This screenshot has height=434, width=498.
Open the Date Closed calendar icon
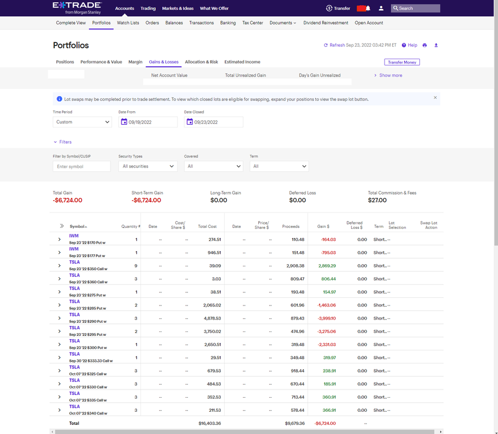[190, 122]
